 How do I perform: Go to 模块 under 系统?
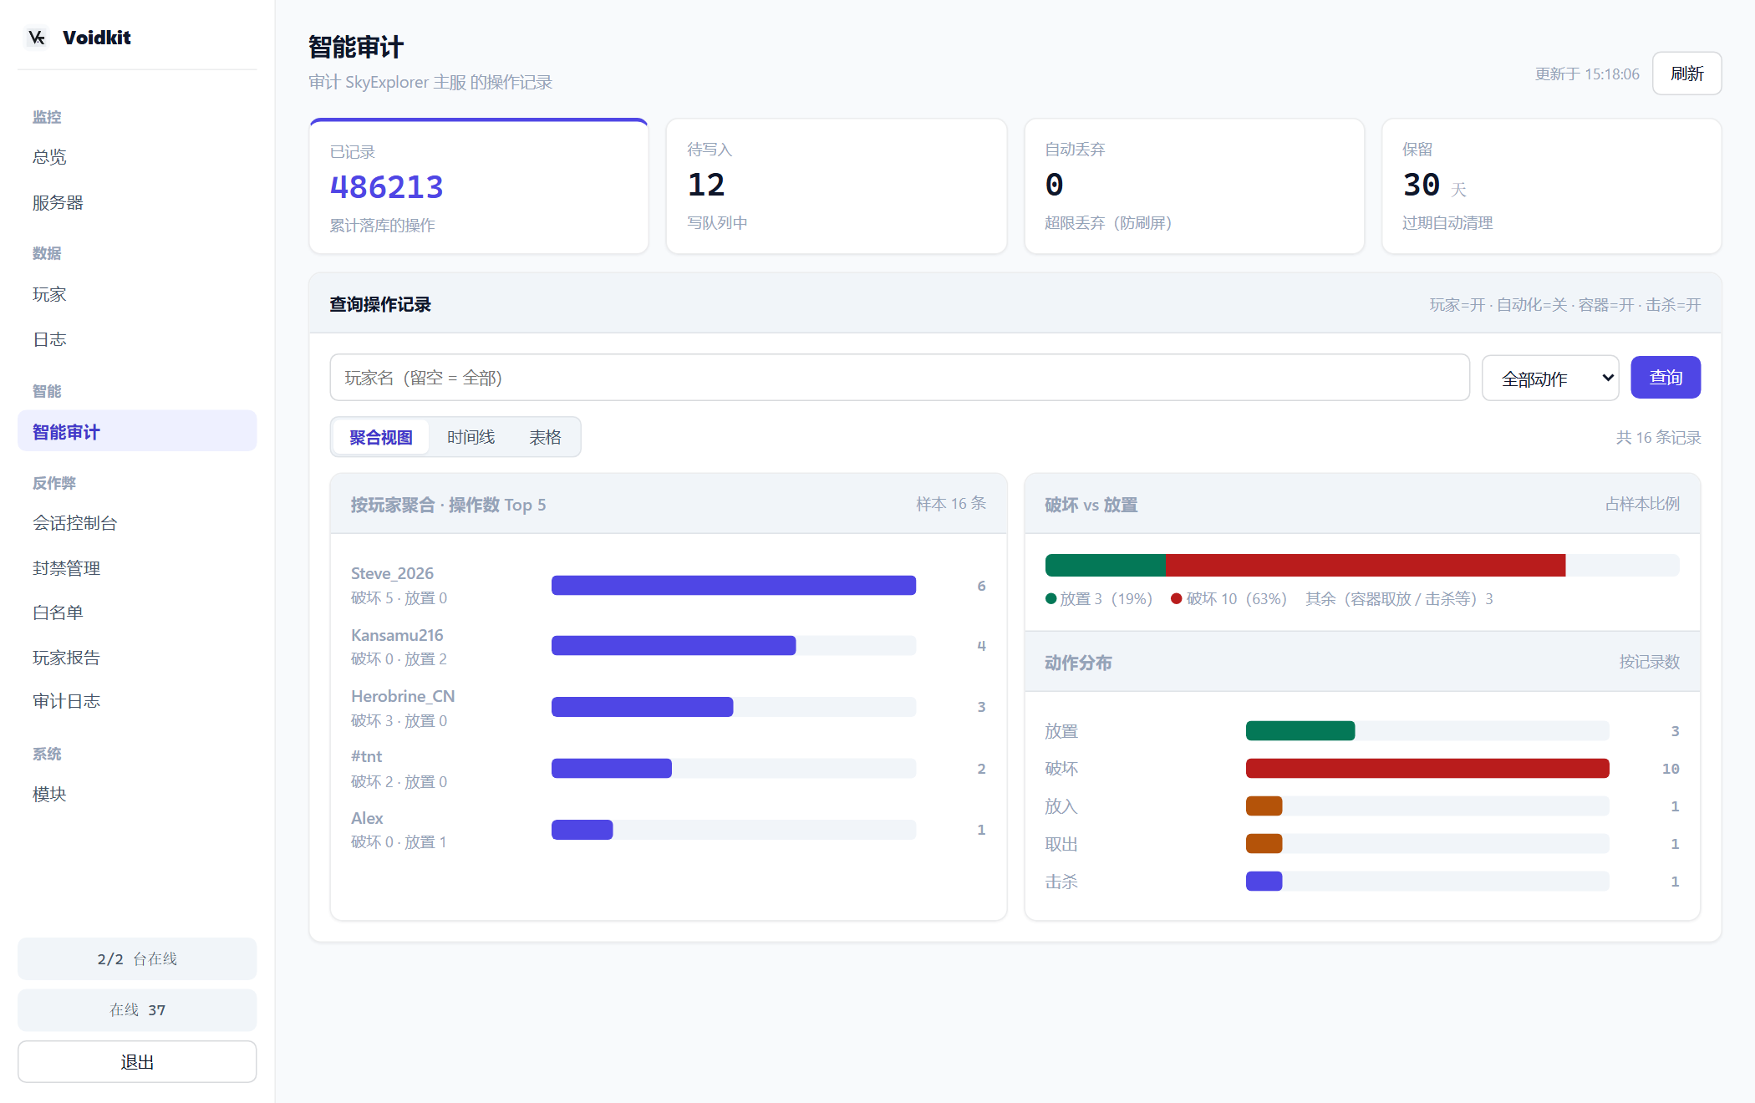[137, 794]
